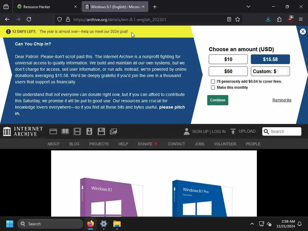Click the Remind Me link

click(282, 100)
